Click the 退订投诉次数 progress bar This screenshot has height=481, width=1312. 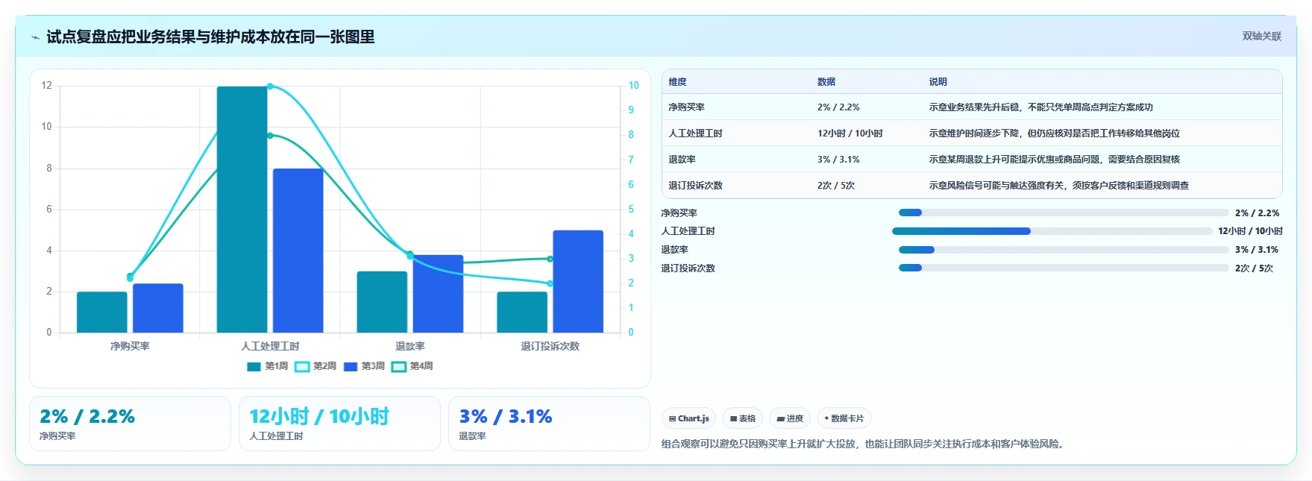point(1063,268)
